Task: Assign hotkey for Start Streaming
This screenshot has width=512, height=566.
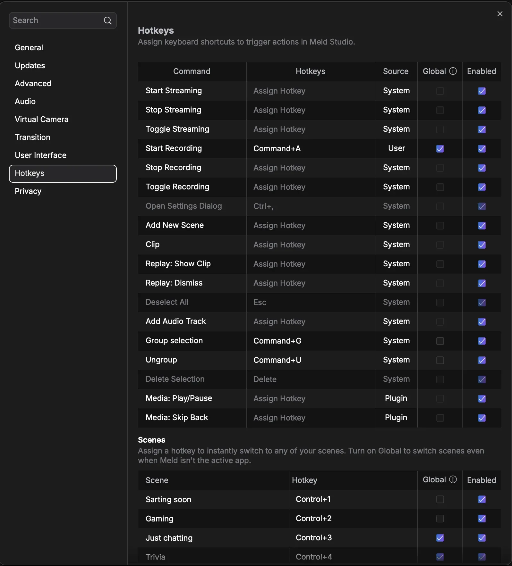Action: click(x=311, y=91)
